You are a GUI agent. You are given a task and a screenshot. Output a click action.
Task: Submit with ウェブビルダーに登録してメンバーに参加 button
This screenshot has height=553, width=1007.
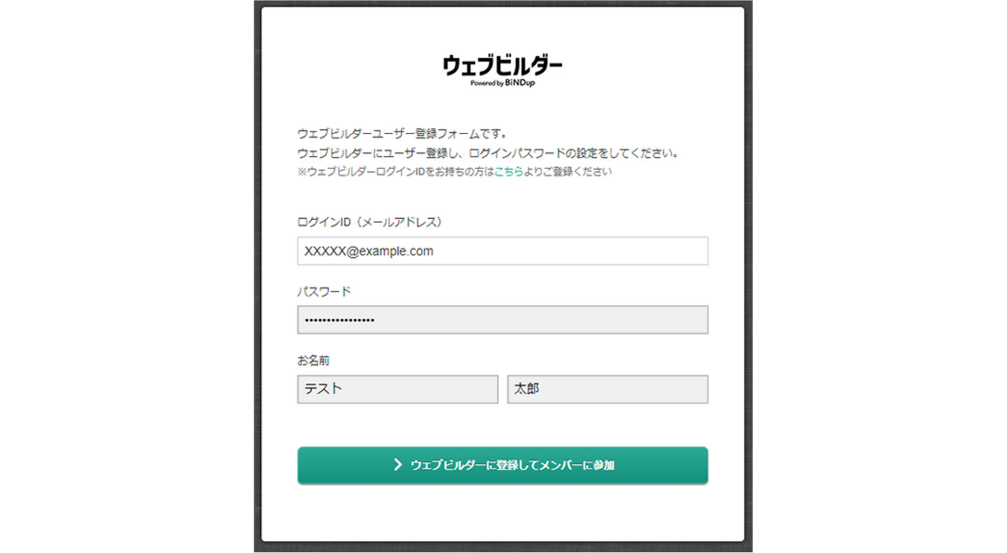(502, 466)
